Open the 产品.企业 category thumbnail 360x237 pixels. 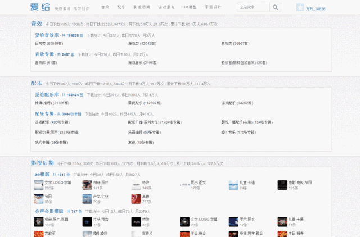click(87, 199)
